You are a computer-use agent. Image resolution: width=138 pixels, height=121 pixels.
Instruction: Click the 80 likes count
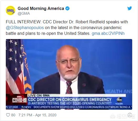[13, 115]
